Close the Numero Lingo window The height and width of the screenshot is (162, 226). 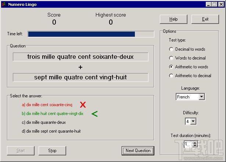coord(221,4)
